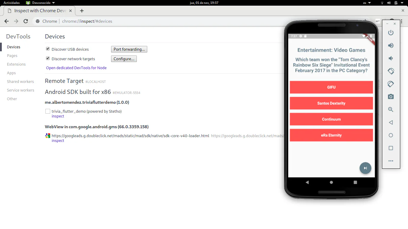Viewport: 408px width, 229px height.
Task: Select Extensions in DevTools sidebar
Action: tap(16, 64)
